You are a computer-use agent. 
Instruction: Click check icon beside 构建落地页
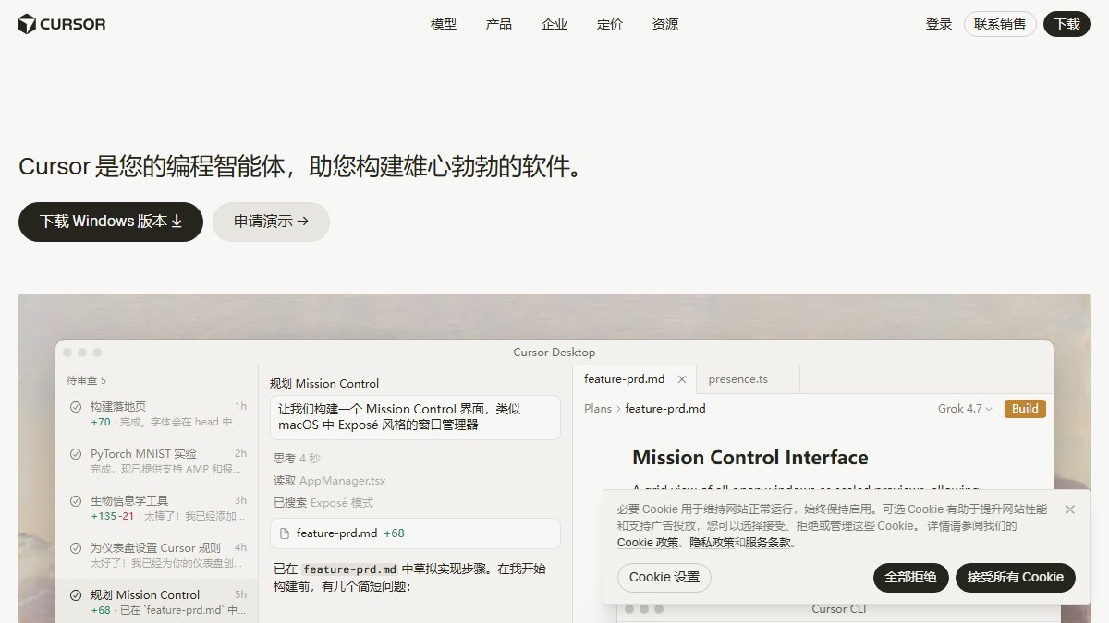point(76,407)
